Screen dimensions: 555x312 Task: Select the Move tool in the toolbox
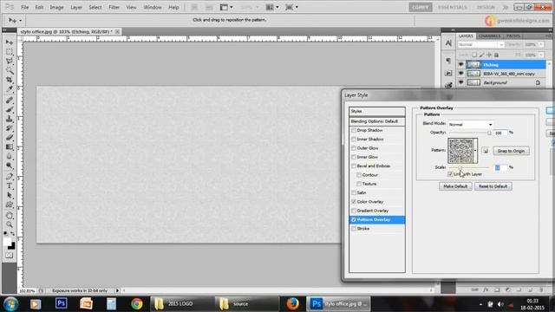pos(10,42)
